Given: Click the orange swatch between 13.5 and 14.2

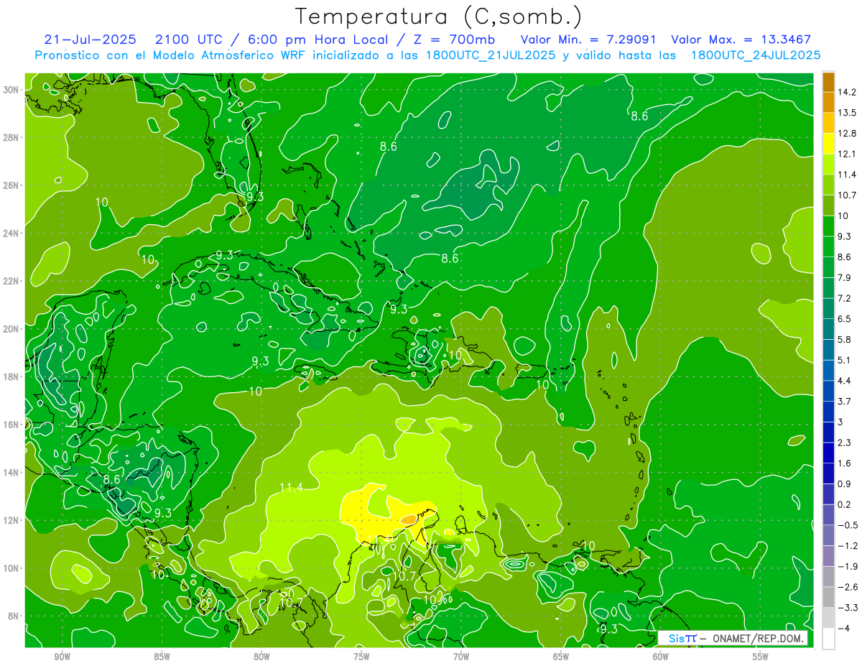Looking at the screenshot, I should [x=828, y=102].
